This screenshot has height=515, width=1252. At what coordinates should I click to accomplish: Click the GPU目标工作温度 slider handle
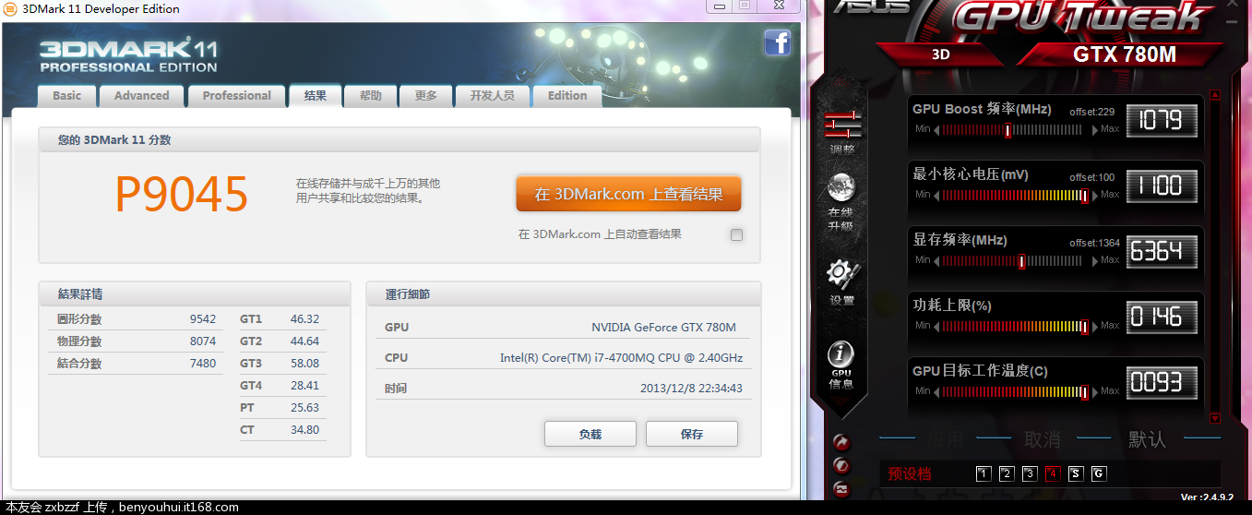(x=1084, y=392)
